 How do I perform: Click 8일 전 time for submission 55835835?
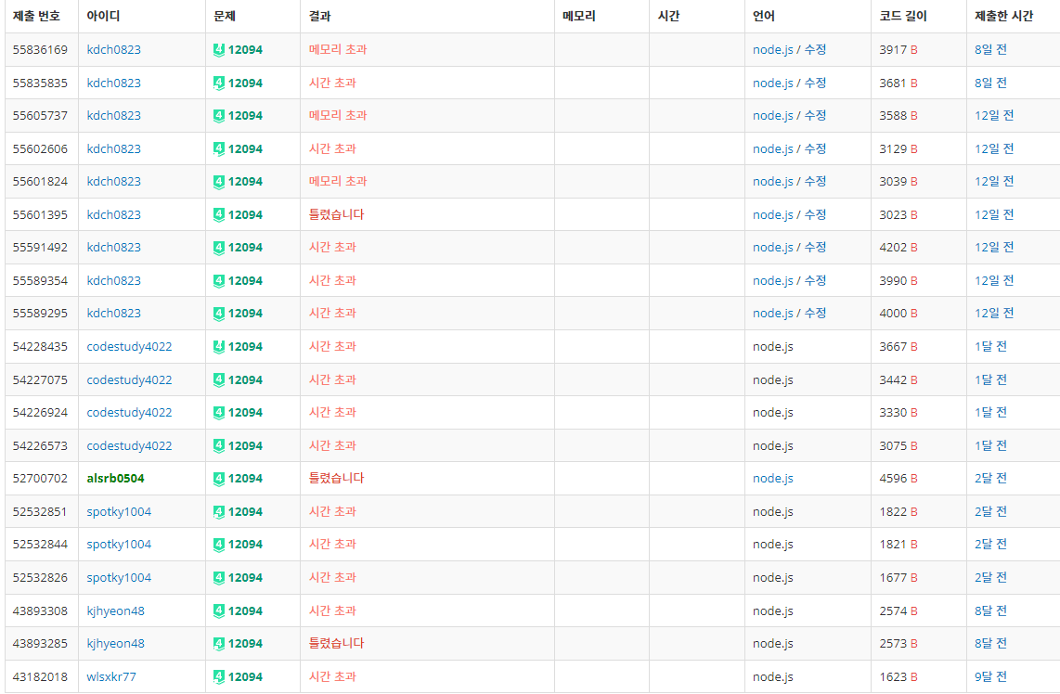pyautogui.click(x=990, y=84)
